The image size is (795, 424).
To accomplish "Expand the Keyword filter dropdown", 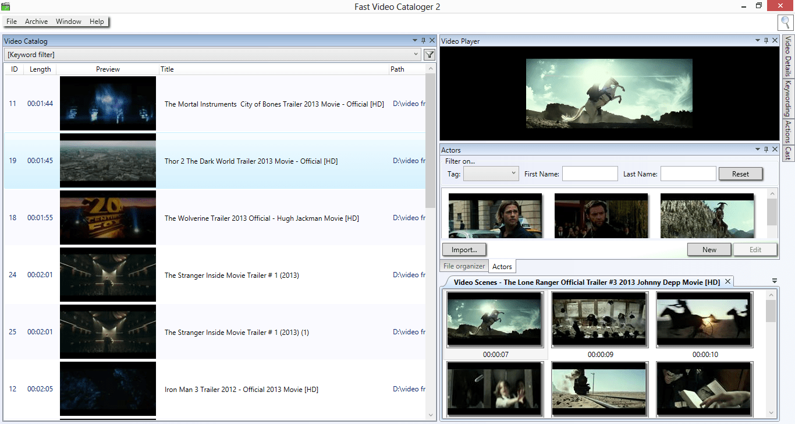I will (x=416, y=55).
